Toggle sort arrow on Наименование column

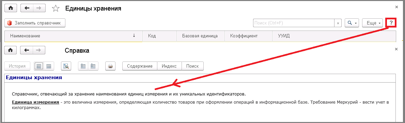tap(134, 36)
